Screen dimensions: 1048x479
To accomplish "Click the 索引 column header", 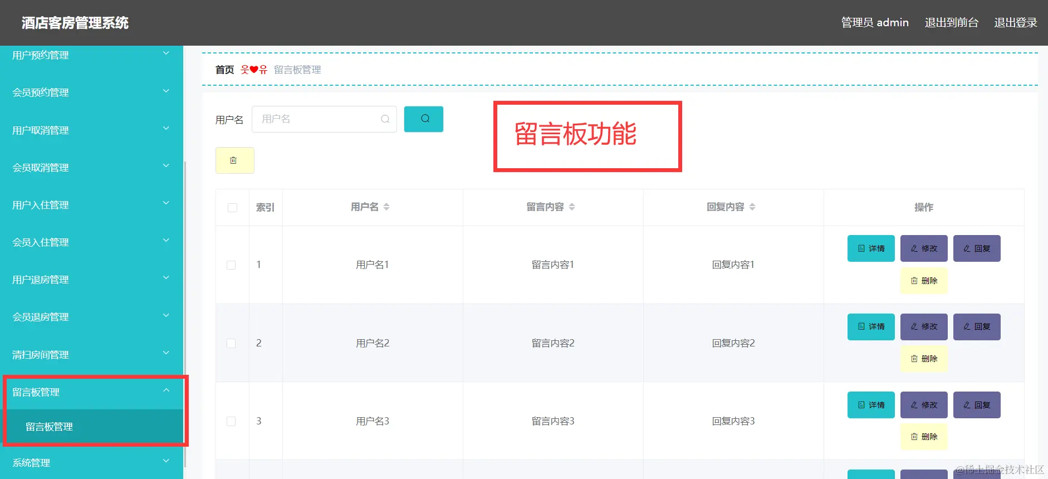I will (265, 207).
